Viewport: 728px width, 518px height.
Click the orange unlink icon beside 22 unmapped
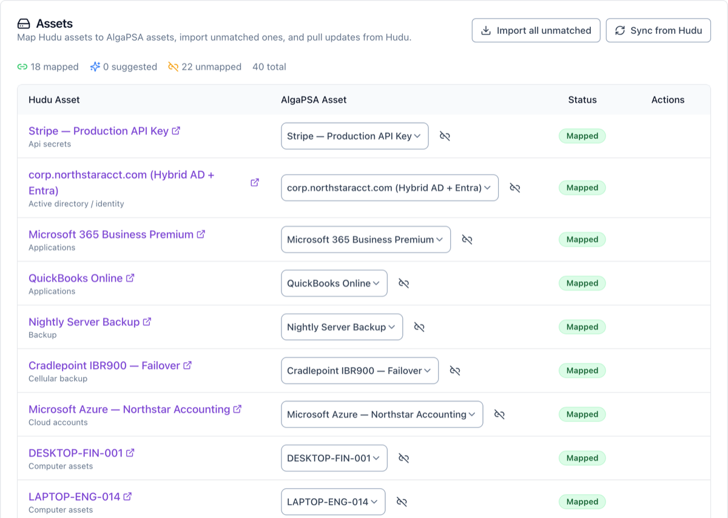174,67
